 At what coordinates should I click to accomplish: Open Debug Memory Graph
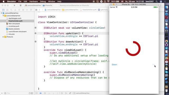(x=66, y=93)
